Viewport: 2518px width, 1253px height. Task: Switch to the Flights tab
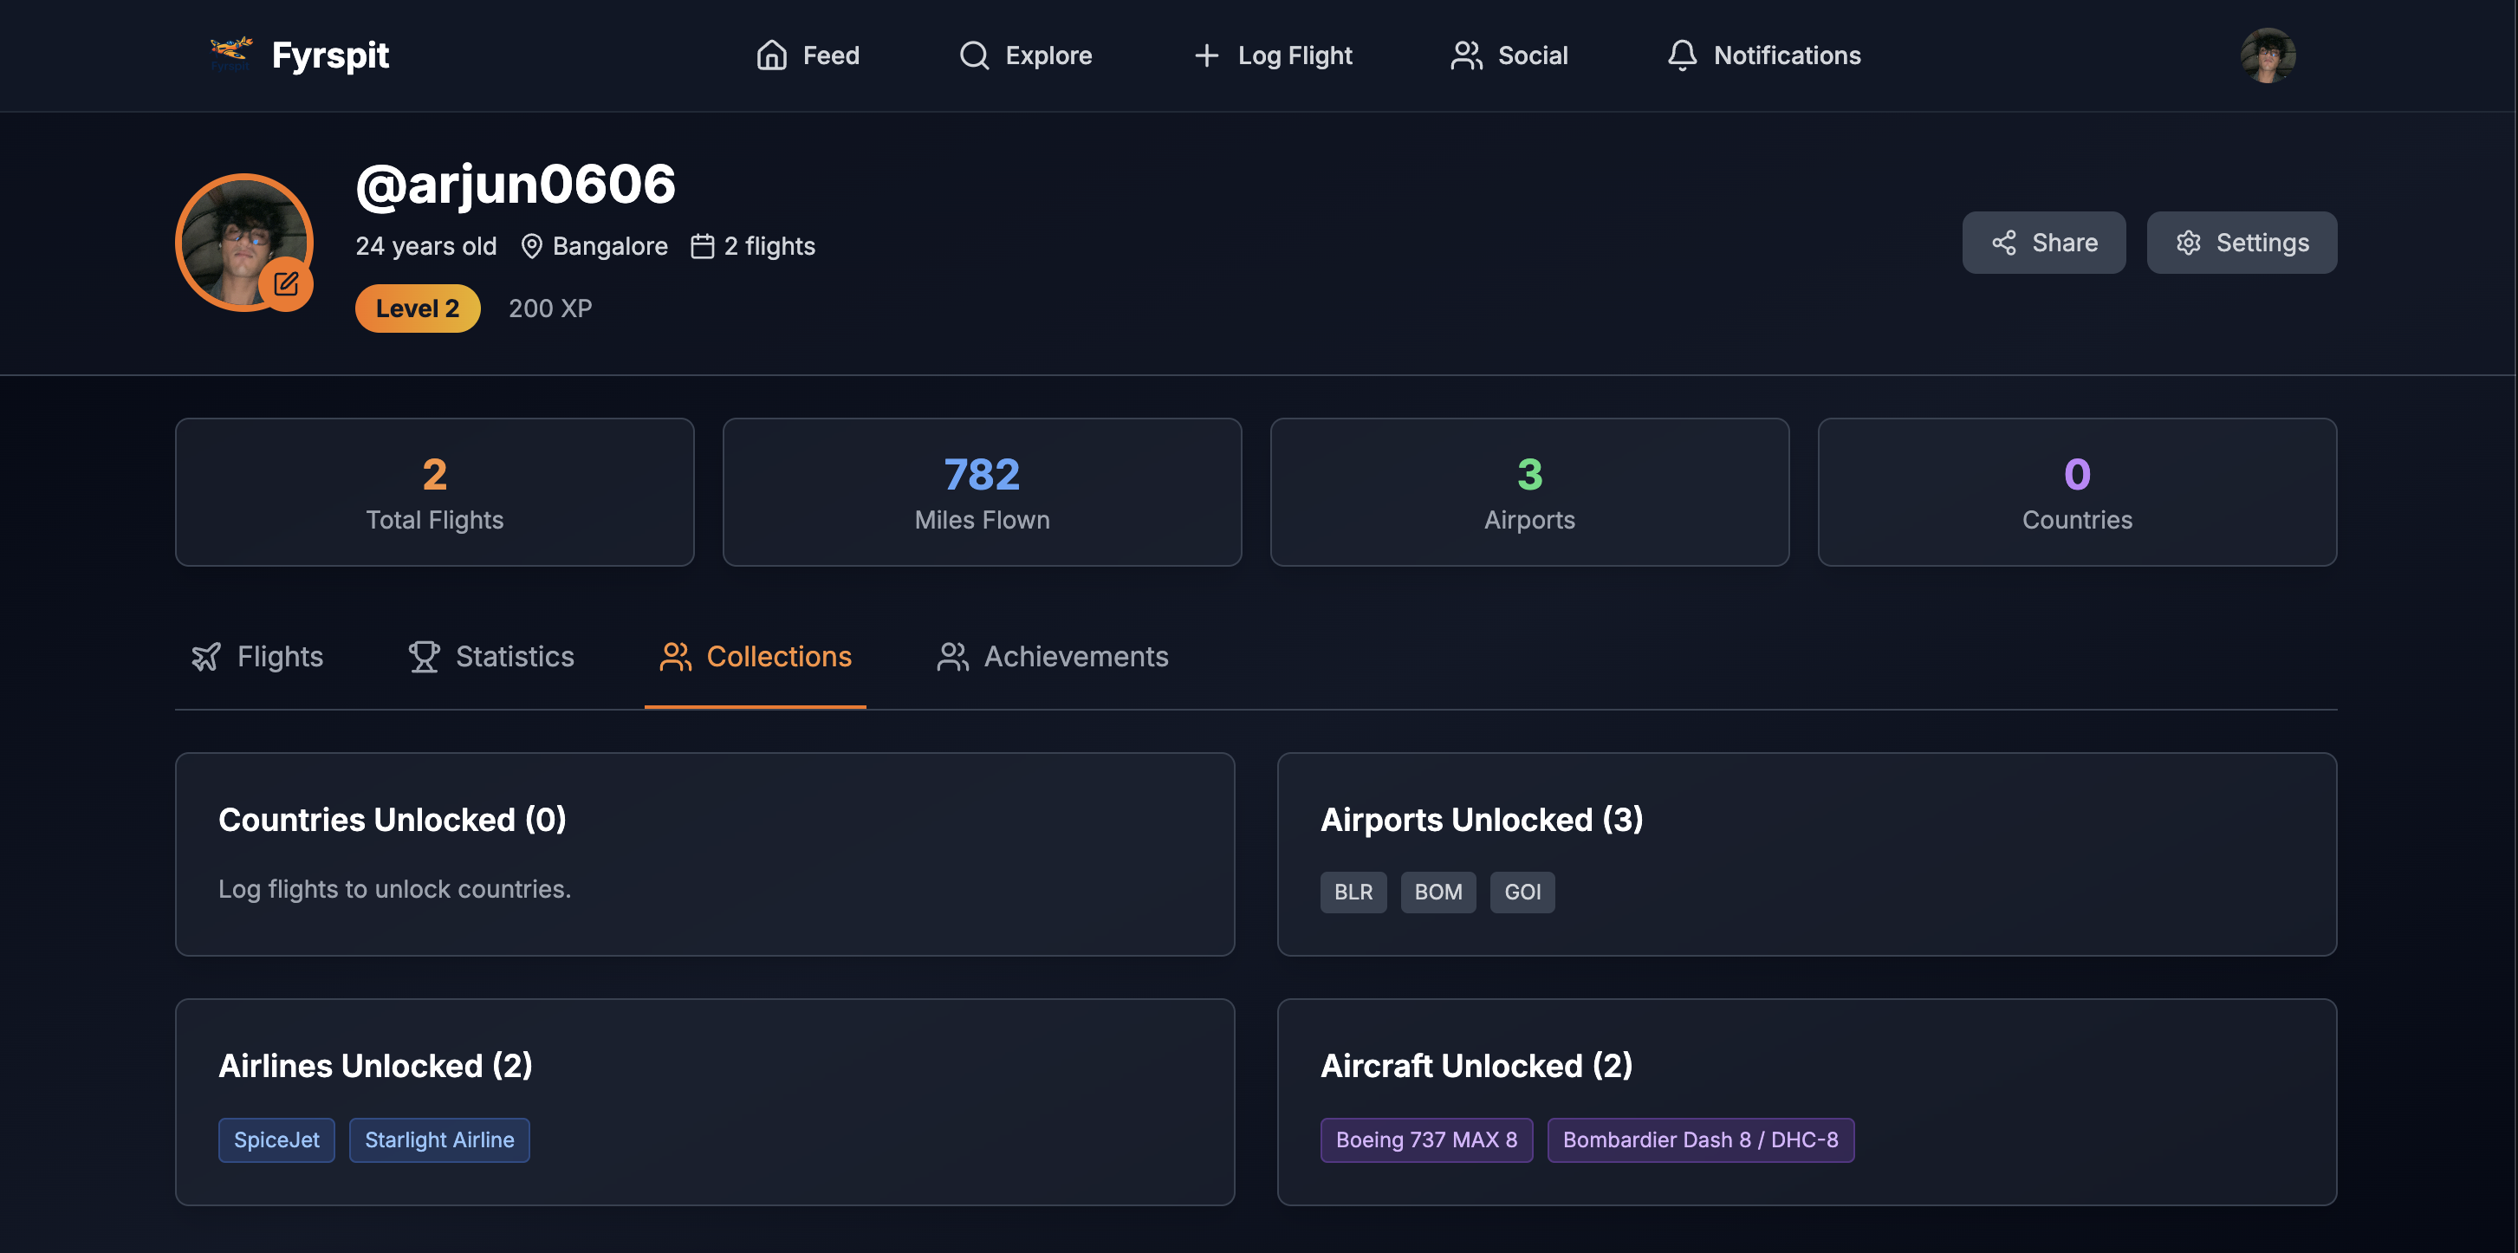[257, 657]
